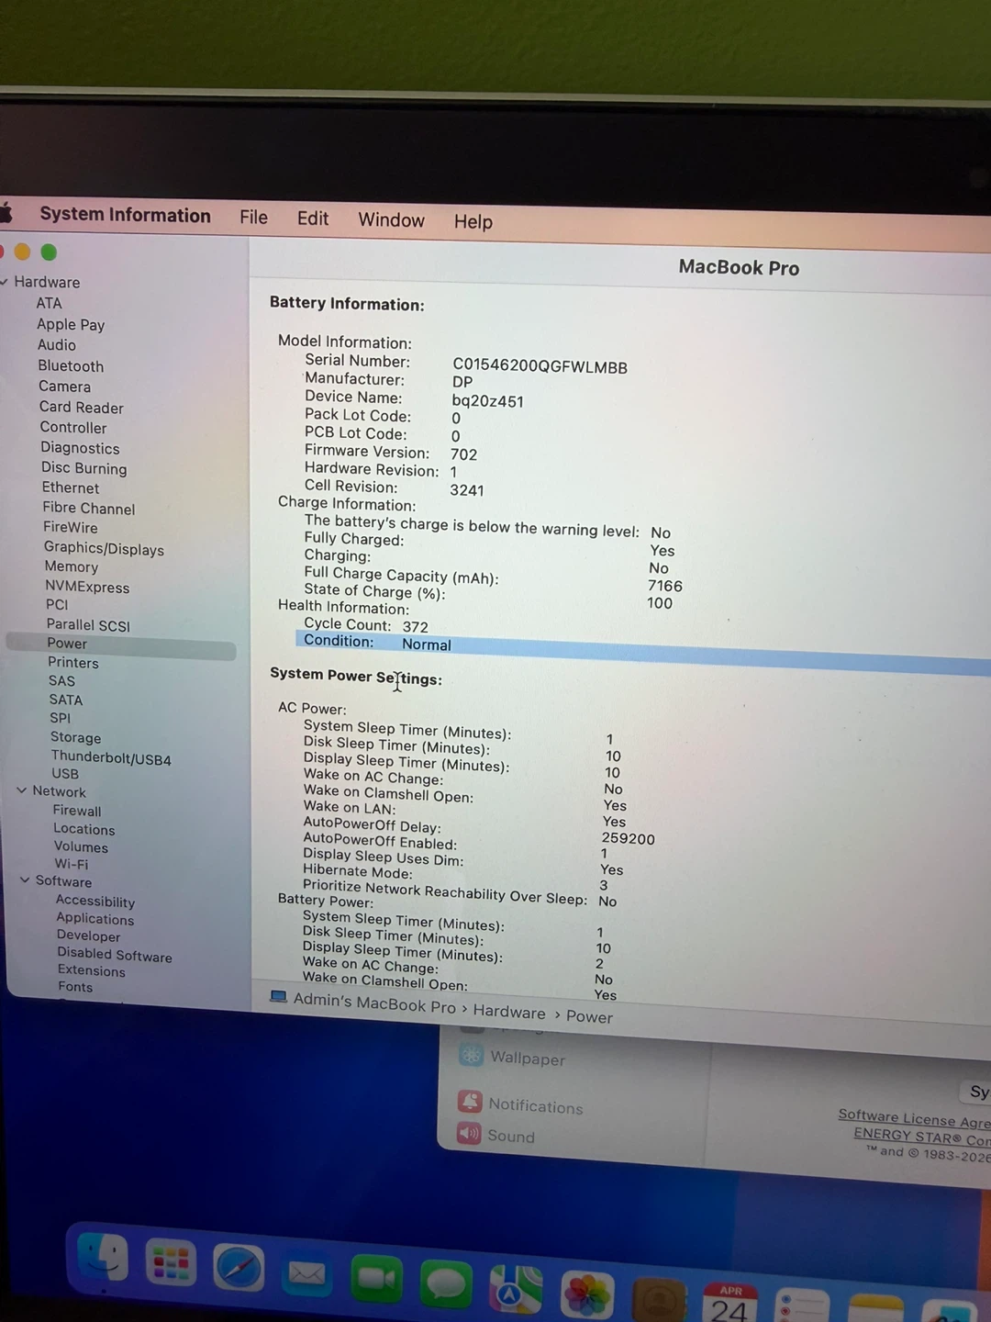Select Thunderbolt/USB4 in the sidebar

coord(111,758)
